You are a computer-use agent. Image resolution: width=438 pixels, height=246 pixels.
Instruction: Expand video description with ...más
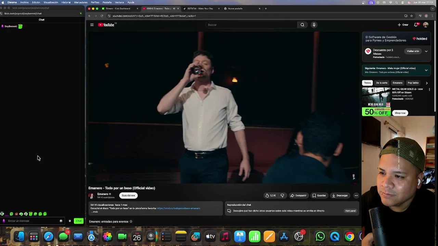(x=95, y=212)
